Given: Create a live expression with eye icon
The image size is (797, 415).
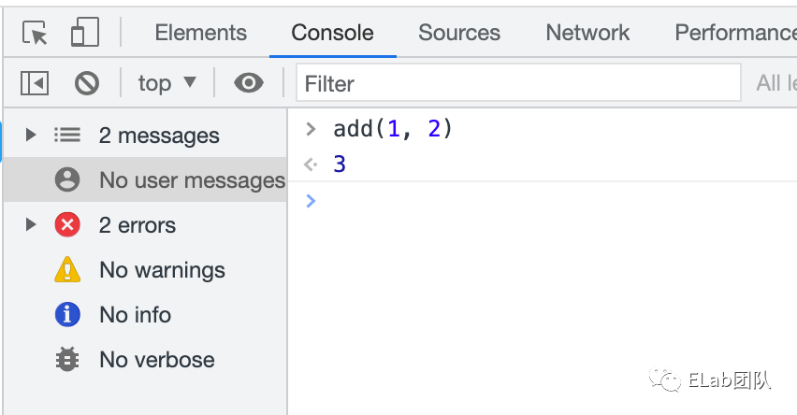Looking at the screenshot, I should coord(248,83).
